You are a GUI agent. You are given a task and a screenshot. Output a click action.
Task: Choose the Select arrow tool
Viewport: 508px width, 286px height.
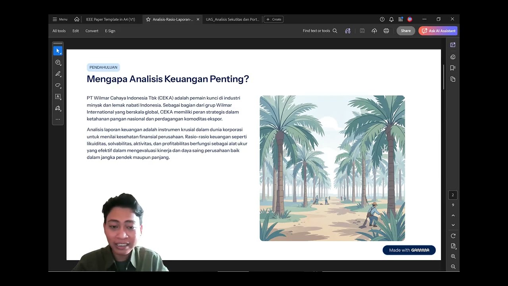click(x=58, y=51)
